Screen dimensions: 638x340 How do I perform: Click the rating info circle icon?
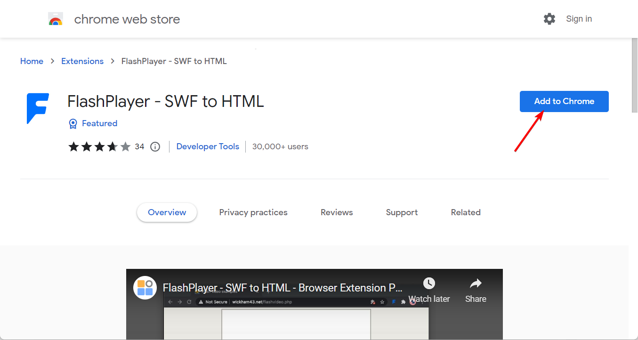pos(155,146)
